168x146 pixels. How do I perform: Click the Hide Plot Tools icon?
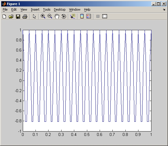[98, 16]
